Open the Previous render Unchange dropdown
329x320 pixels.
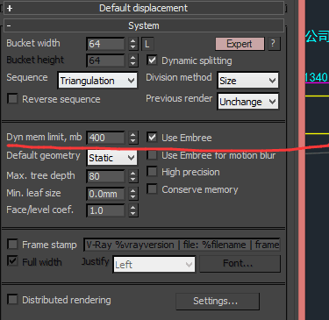[x=248, y=102]
